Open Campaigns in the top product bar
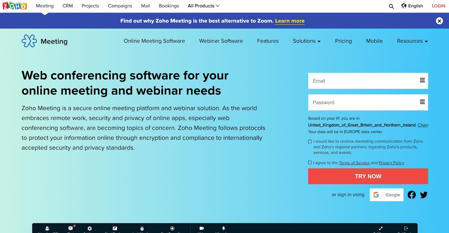The width and height of the screenshot is (449, 233). point(120,6)
